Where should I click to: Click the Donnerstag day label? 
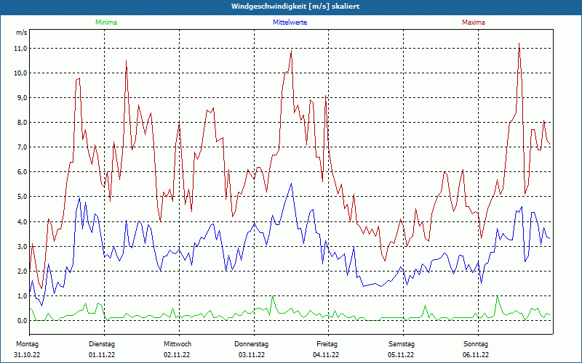pyautogui.click(x=251, y=344)
